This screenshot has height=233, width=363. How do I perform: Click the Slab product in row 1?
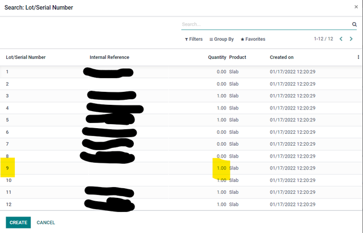coord(234,72)
